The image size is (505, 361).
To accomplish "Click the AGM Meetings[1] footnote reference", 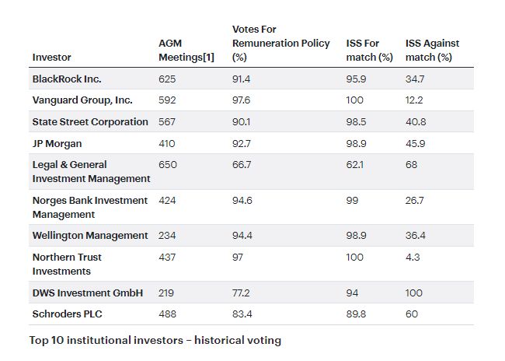I will tap(208, 57).
